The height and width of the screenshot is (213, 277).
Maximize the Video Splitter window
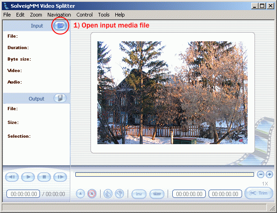[x=262, y=6]
